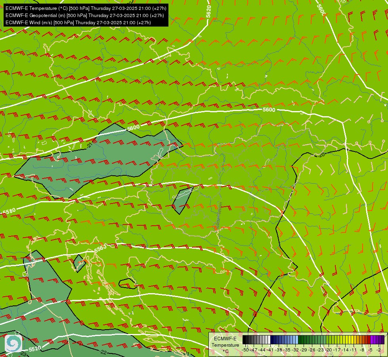Click the °C unit label in the legend
This screenshot has height=357, width=388.
(x=226, y=351)
